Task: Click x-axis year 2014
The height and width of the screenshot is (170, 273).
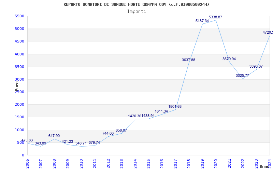Action: coord(135,164)
